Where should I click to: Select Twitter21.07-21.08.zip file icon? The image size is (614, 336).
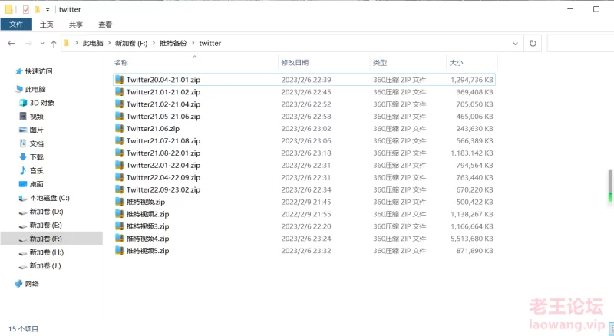point(120,140)
